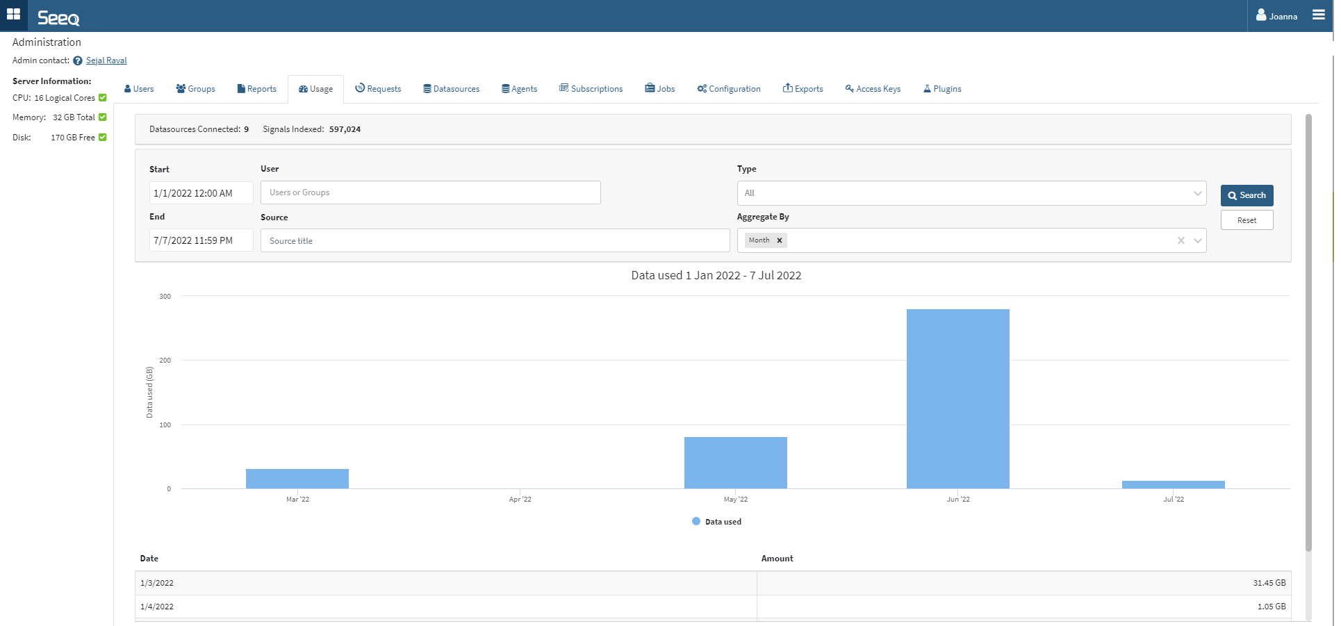Click the Joanna user profile icon

pos(1261,15)
